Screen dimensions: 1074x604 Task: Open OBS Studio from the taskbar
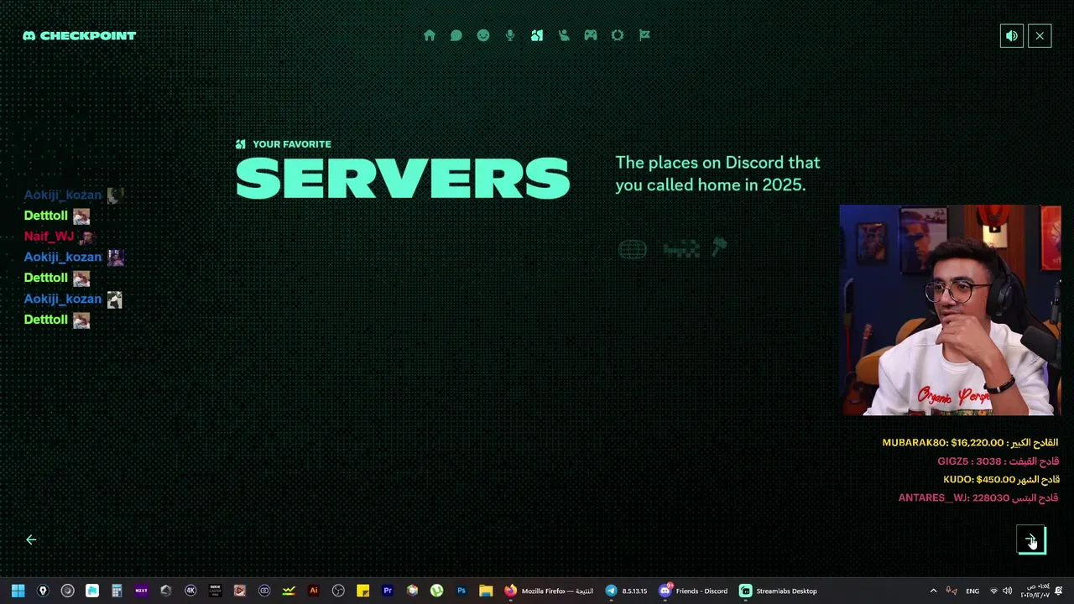[338, 591]
